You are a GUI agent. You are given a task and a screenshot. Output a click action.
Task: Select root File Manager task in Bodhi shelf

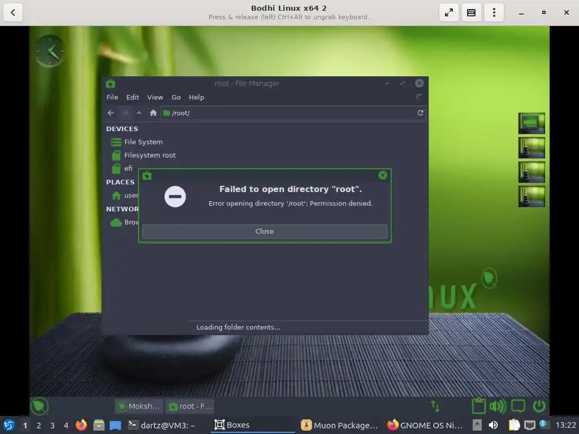tap(190, 406)
